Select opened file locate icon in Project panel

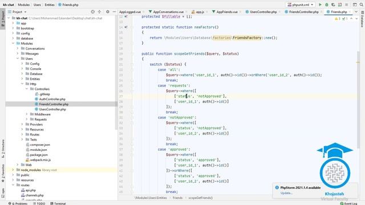[x=92, y=11]
